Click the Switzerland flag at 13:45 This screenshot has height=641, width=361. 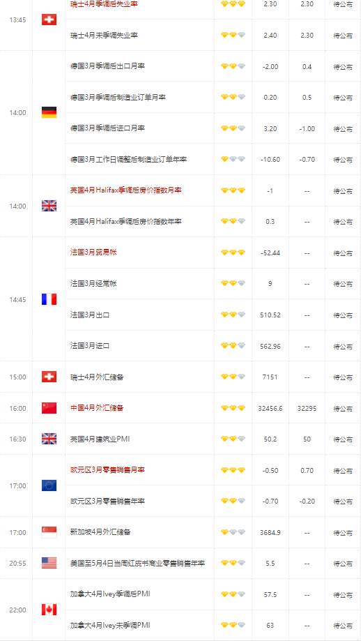click(x=49, y=20)
